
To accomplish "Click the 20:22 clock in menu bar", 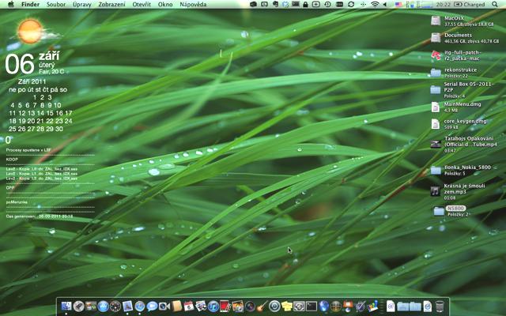I will tap(443, 4).
